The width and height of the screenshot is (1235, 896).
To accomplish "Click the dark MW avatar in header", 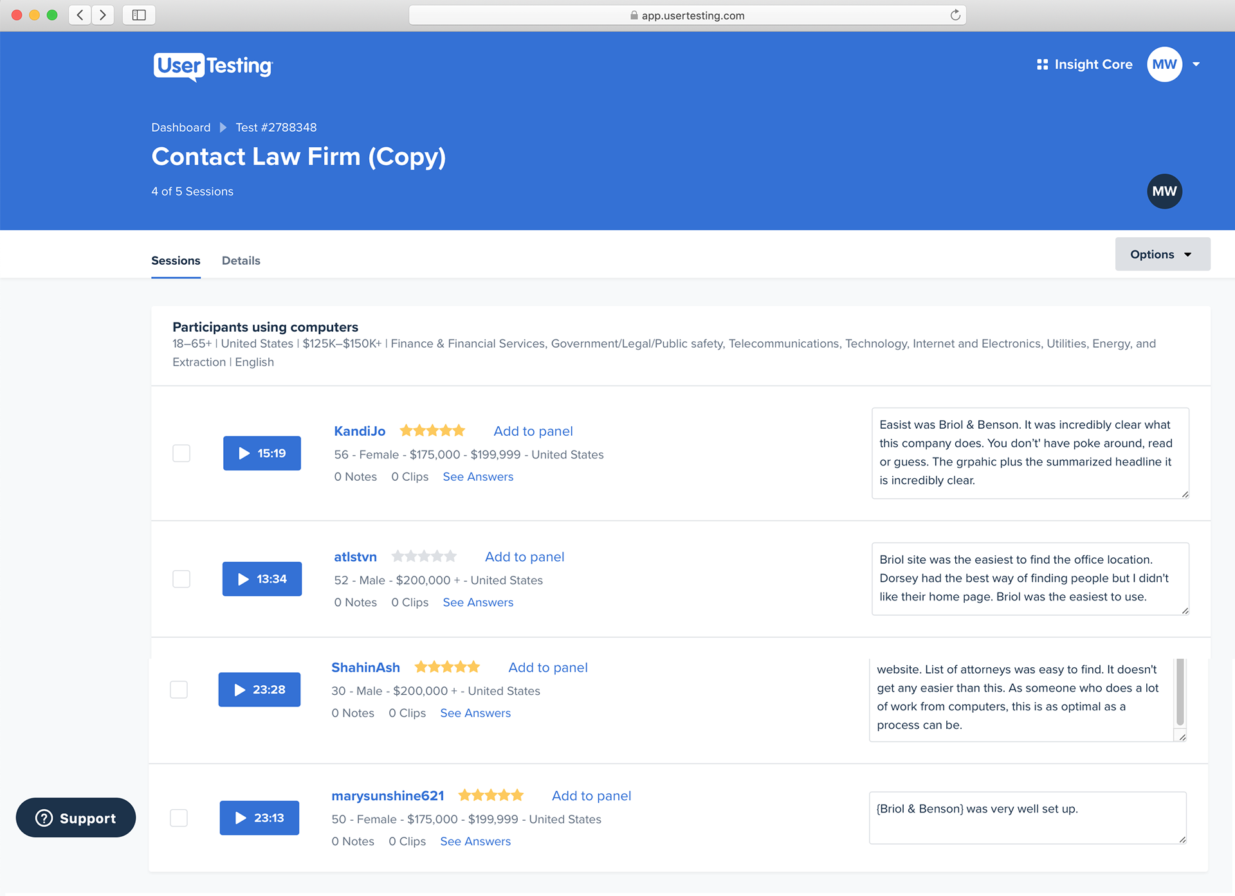I will pyautogui.click(x=1164, y=192).
